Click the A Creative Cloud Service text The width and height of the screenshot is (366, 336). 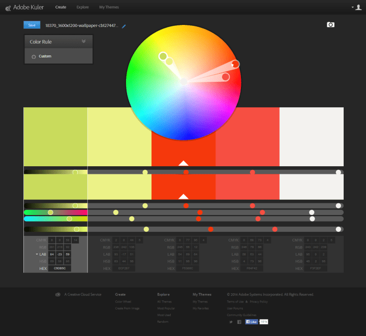[83, 294]
